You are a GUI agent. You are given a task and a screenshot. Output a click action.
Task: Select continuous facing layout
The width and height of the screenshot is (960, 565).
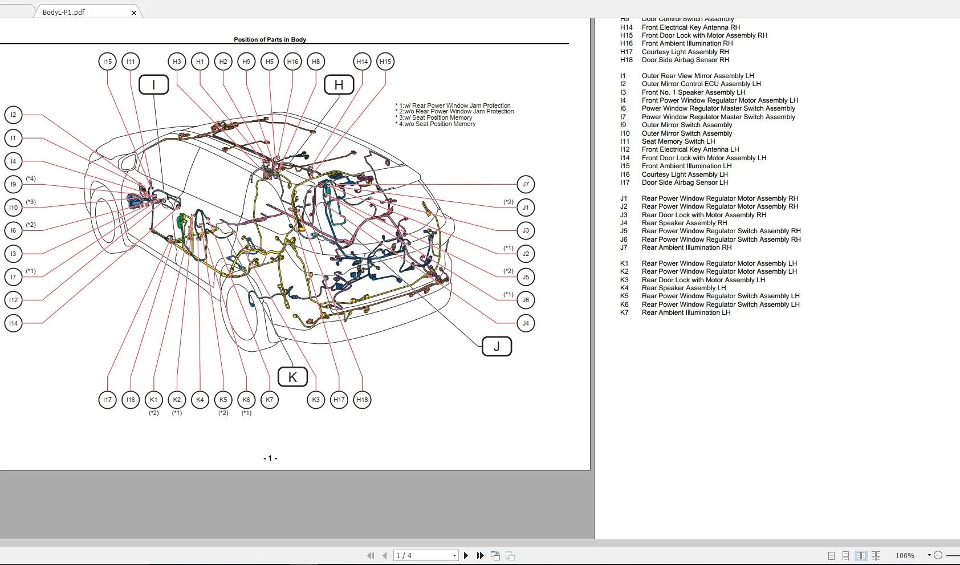tap(876, 555)
